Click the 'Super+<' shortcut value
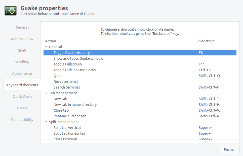 point(206,128)
